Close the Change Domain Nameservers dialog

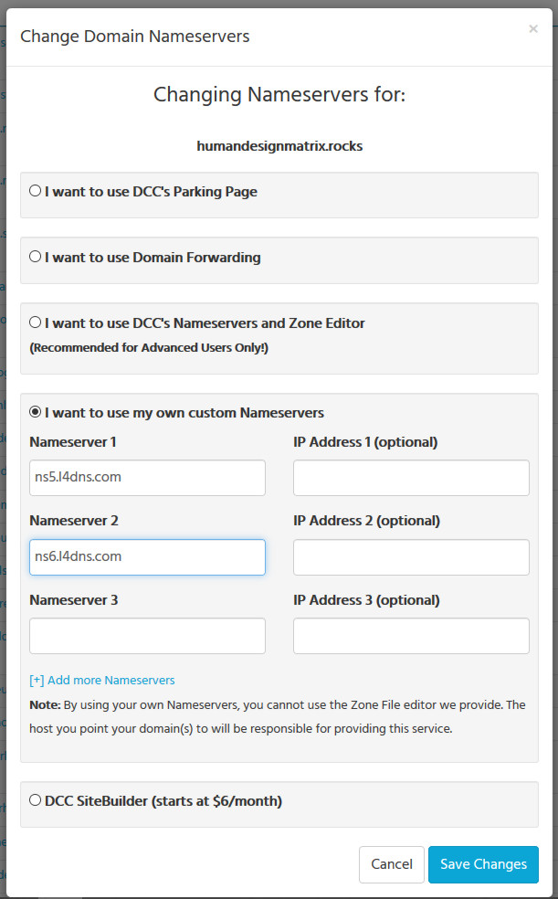533,29
